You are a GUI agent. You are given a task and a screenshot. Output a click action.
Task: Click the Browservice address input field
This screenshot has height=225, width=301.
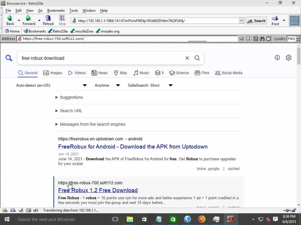point(127,39)
